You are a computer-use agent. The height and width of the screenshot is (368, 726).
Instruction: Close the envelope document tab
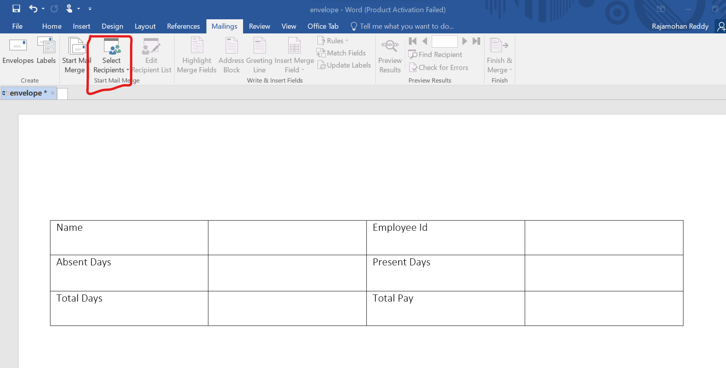[x=52, y=93]
